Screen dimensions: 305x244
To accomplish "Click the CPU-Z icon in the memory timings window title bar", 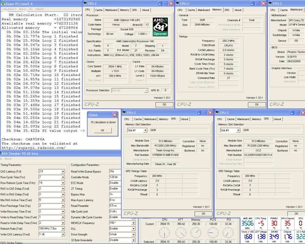I will coord(178,3).
